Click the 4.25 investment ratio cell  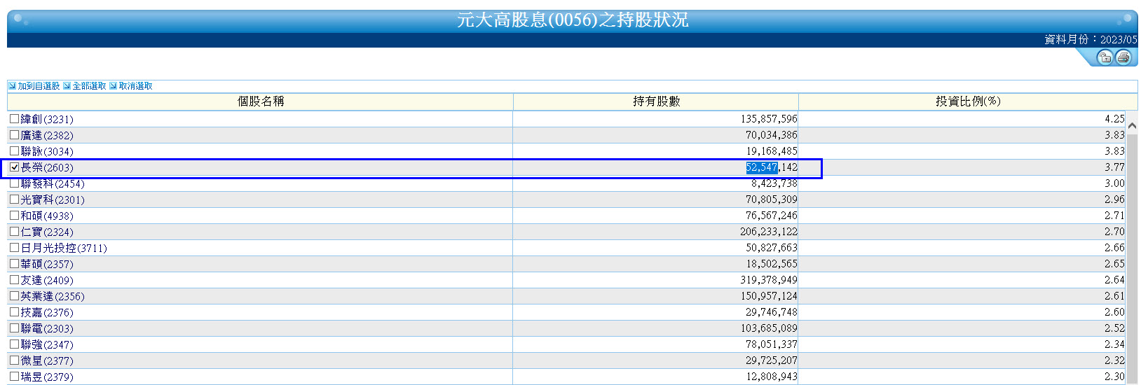[962, 119]
